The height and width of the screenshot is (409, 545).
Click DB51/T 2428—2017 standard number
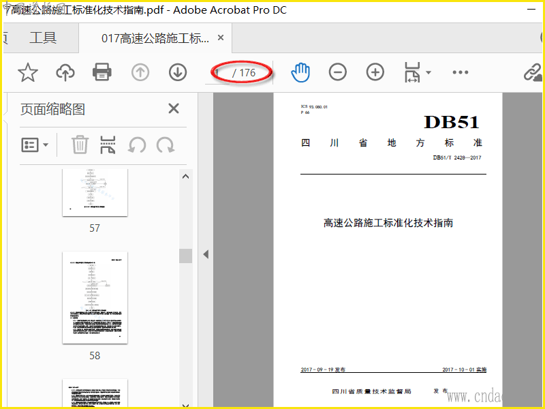point(457,157)
